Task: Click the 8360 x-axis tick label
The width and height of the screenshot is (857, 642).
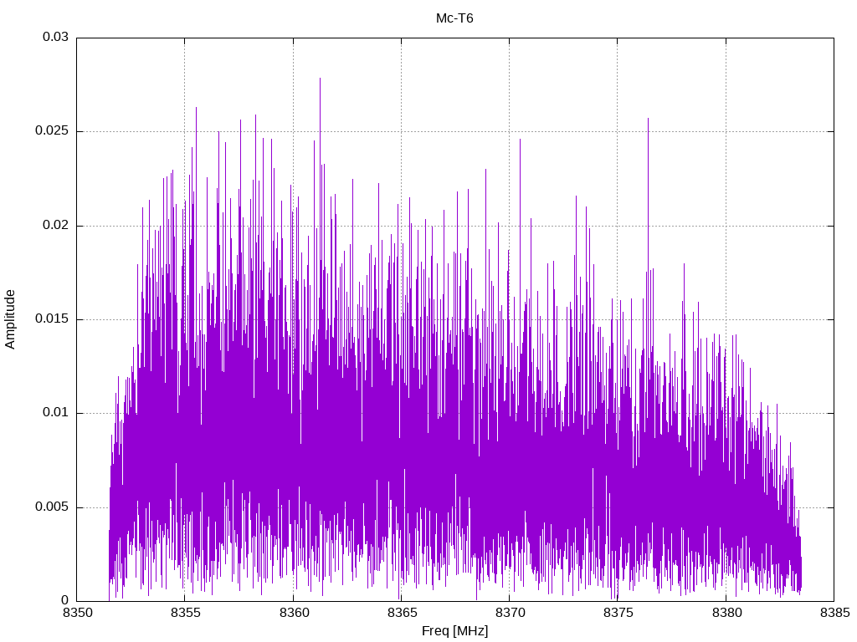Action: [x=294, y=613]
